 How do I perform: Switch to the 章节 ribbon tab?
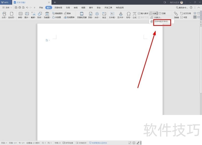(91, 8)
